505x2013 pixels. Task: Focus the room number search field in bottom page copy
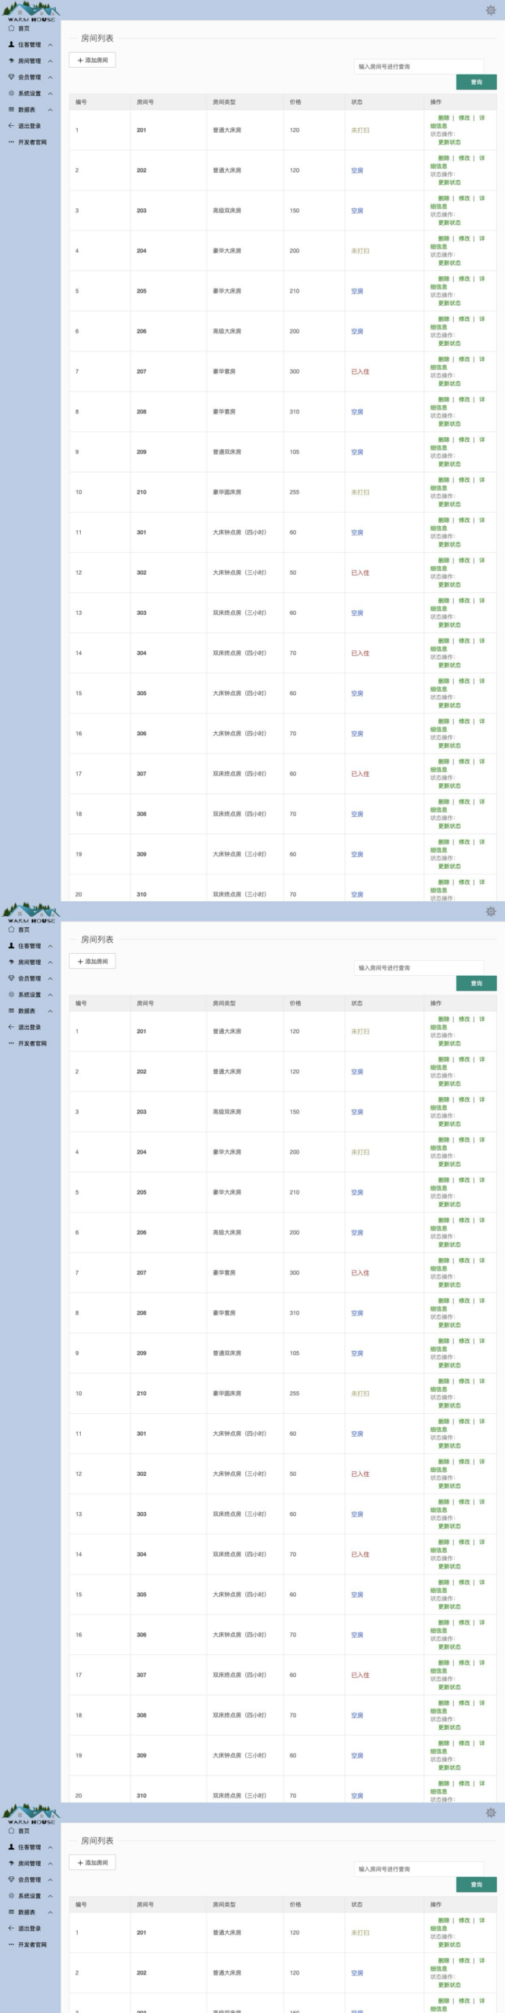pos(419,1869)
